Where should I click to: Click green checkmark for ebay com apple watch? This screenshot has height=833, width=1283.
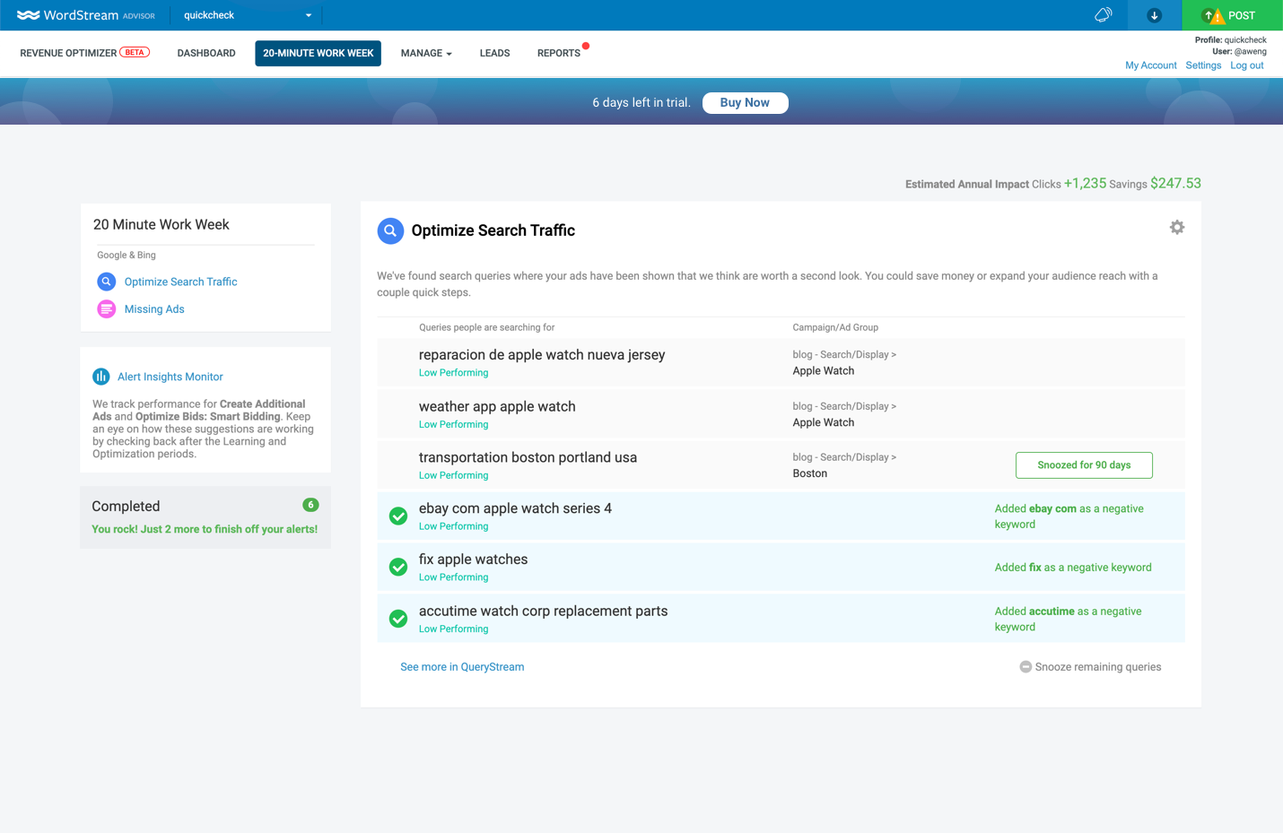coord(398,516)
